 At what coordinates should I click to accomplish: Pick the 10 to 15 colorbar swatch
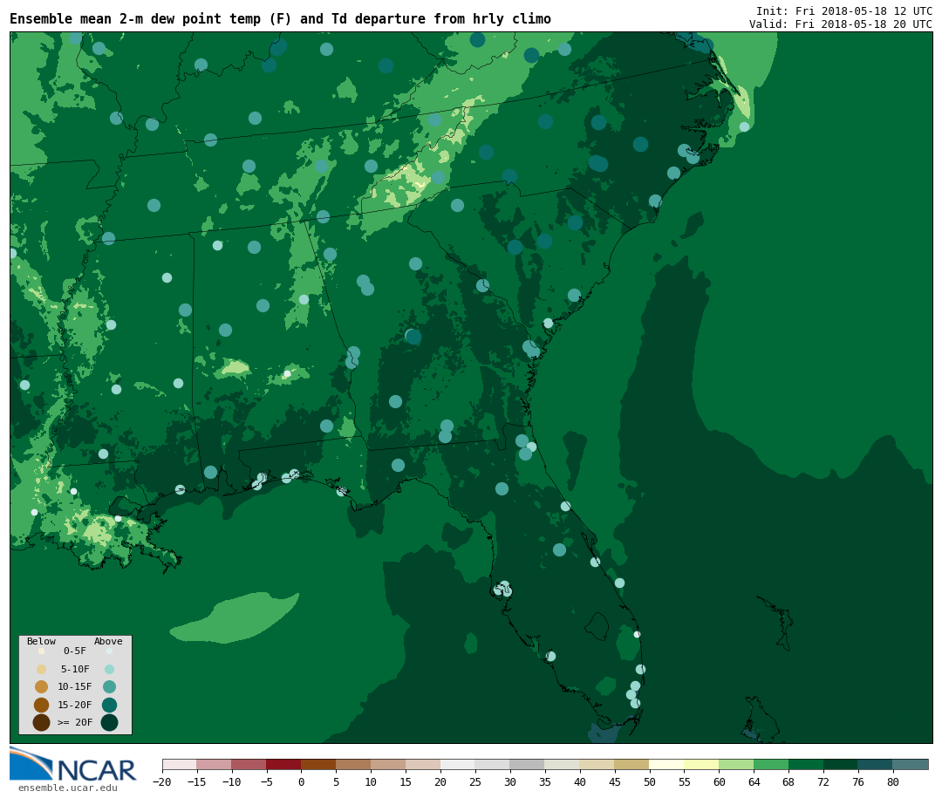[x=388, y=764]
